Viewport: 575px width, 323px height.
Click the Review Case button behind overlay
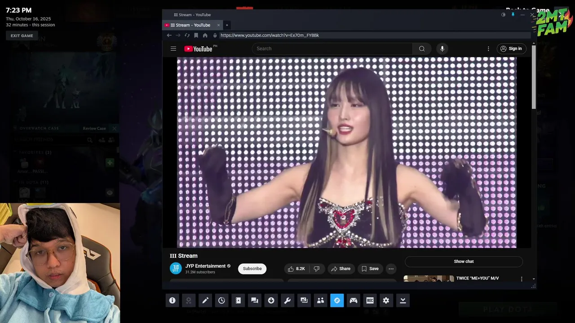(94, 129)
